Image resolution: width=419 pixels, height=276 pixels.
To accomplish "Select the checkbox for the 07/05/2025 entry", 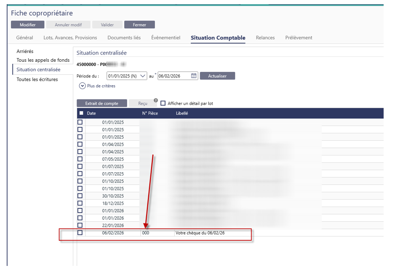I will (80, 159).
